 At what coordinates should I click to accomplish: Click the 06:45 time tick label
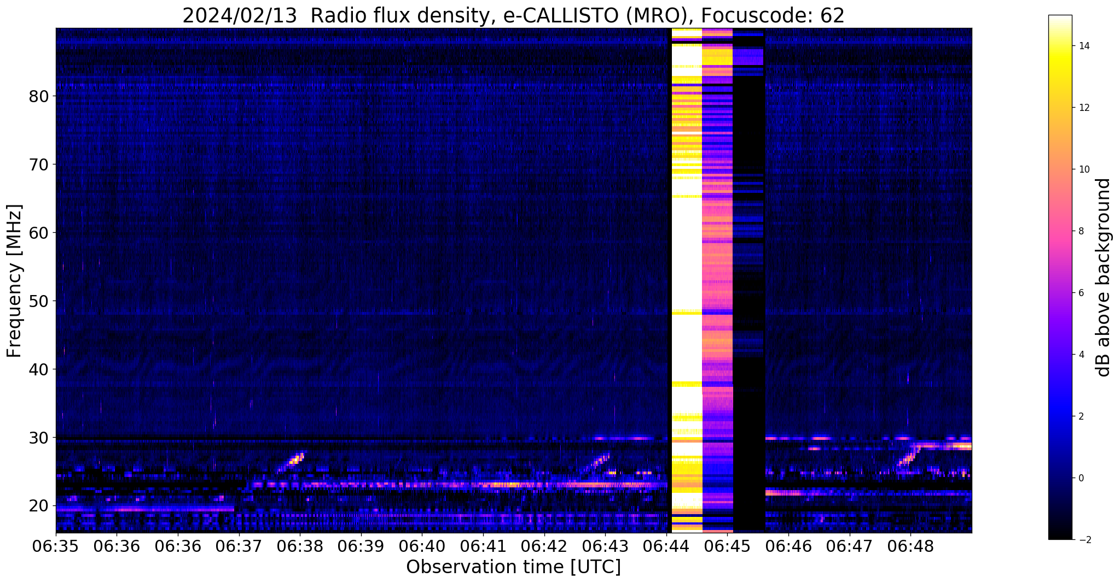tap(727, 546)
